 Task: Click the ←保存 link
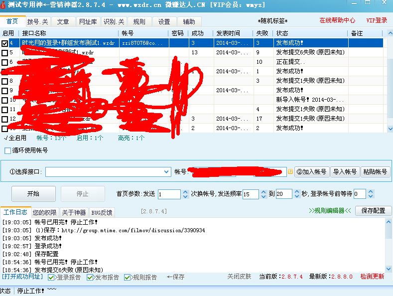tap(176, 277)
